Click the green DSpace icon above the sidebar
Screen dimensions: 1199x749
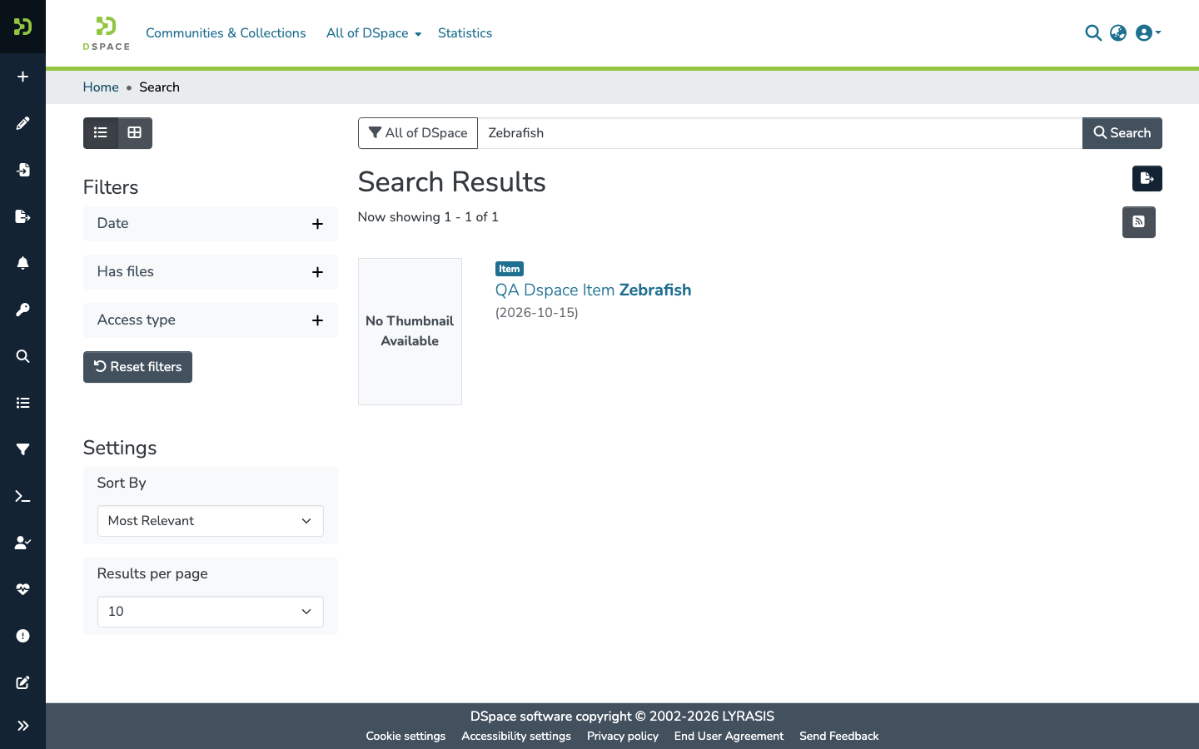(22, 27)
